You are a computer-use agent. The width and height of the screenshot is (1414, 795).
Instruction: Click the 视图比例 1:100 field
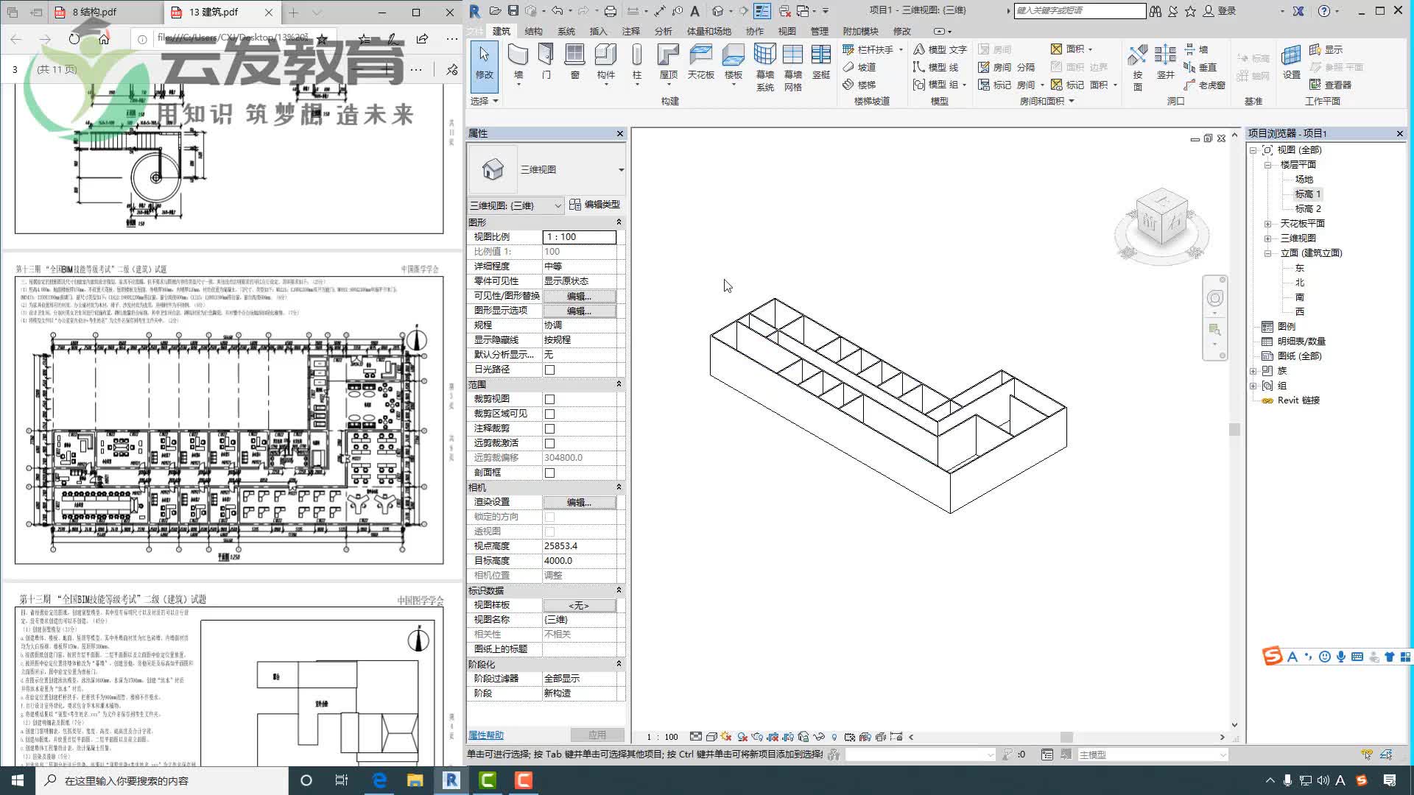[x=579, y=237]
